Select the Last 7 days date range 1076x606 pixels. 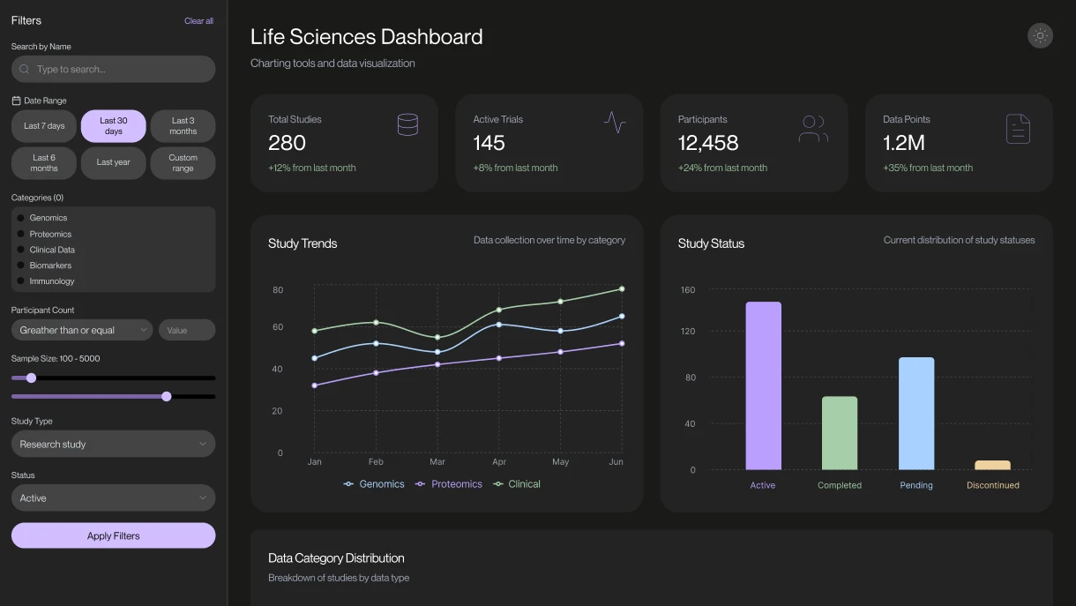pyautogui.click(x=42, y=125)
